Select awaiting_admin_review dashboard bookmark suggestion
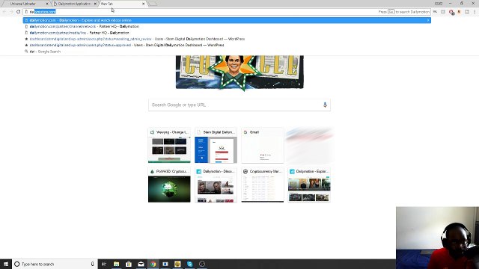 pyautogui.click(x=227, y=39)
